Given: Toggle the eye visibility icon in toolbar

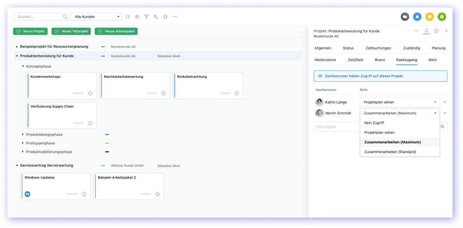Looking at the screenshot, I should (x=137, y=17).
